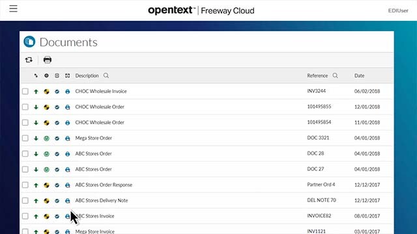Click the refresh documents toolbar icon
Image resolution: width=417 pixels, height=234 pixels.
pyautogui.click(x=29, y=60)
